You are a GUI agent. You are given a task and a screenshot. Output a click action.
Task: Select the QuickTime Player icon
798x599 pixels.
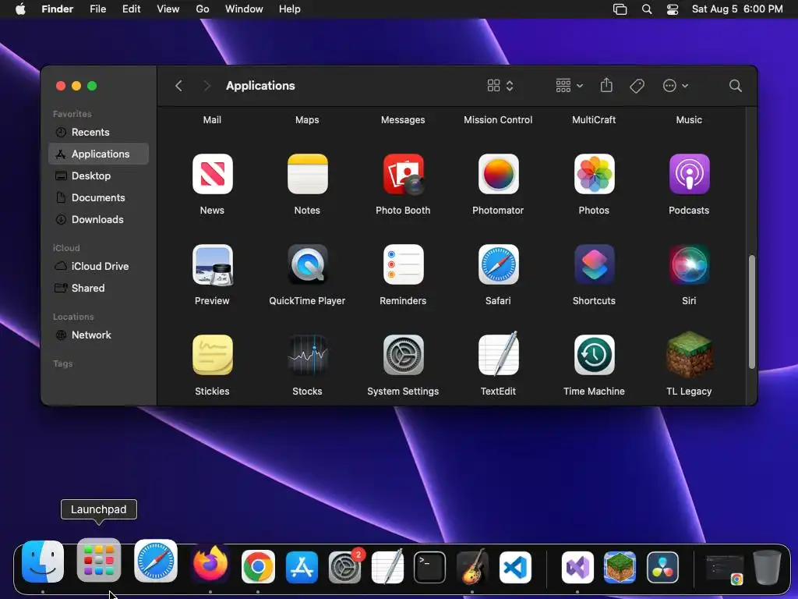(307, 265)
